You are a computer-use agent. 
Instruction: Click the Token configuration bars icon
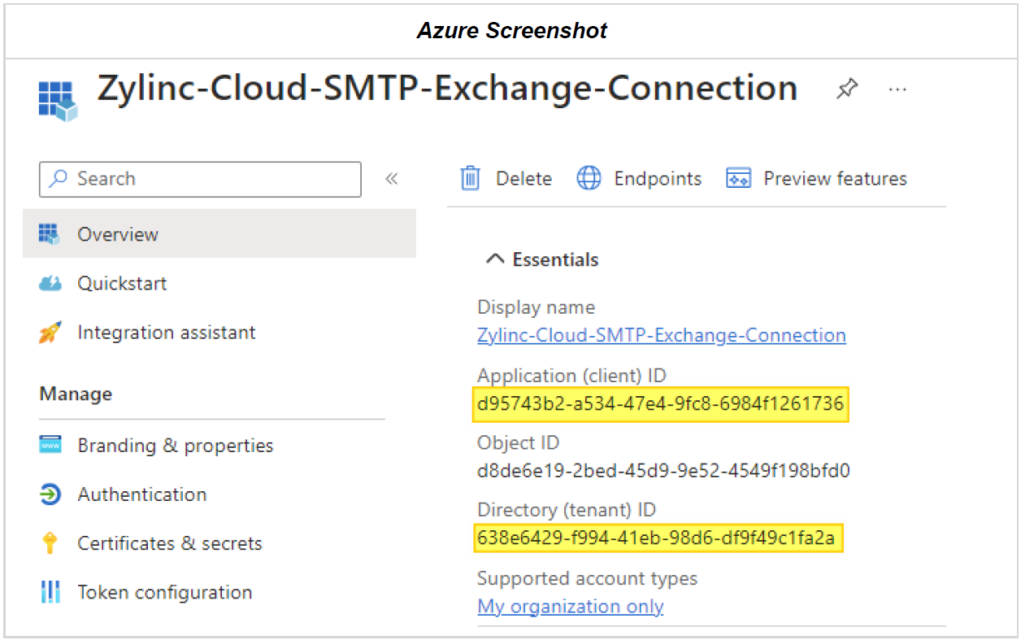click(x=50, y=592)
